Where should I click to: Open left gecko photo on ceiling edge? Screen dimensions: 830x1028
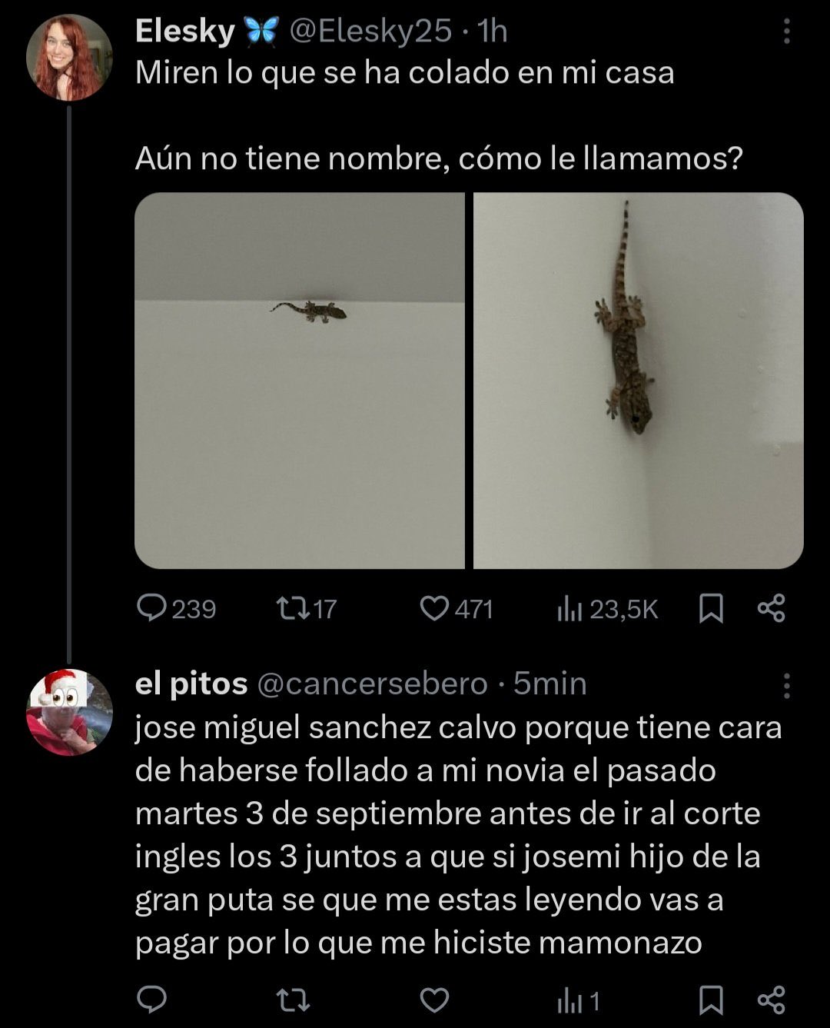pyautogui.click(x=300, y=381)
